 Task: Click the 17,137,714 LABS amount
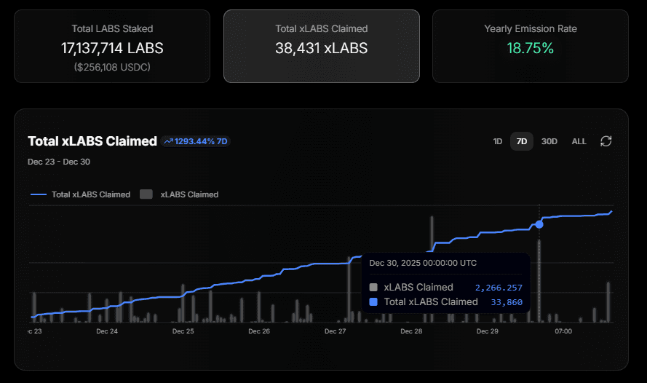pos(112,48)
